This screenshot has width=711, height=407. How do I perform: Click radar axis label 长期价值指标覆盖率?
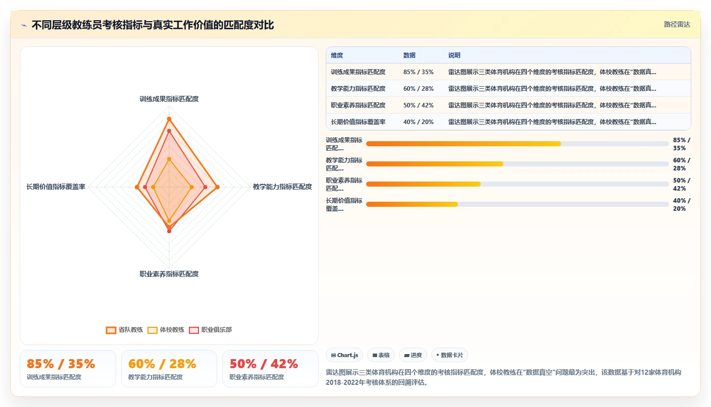[56, 187]
